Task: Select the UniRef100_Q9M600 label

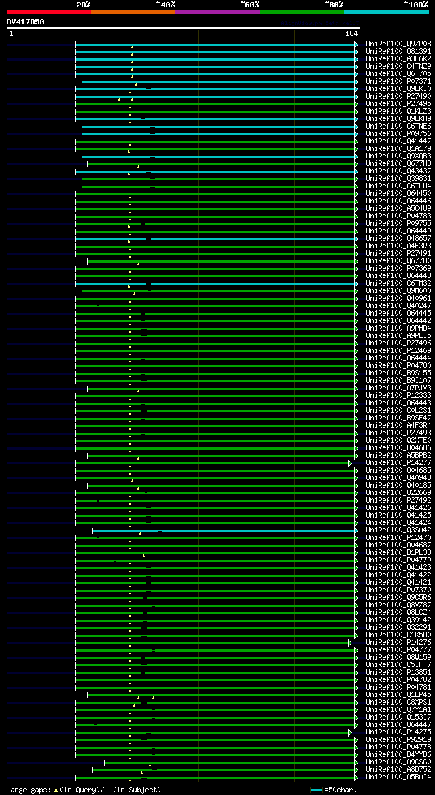Action: coord(398,291)
